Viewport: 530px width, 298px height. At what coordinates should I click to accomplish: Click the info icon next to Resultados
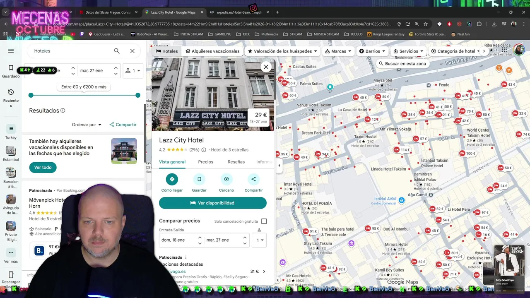pos(63,111)
